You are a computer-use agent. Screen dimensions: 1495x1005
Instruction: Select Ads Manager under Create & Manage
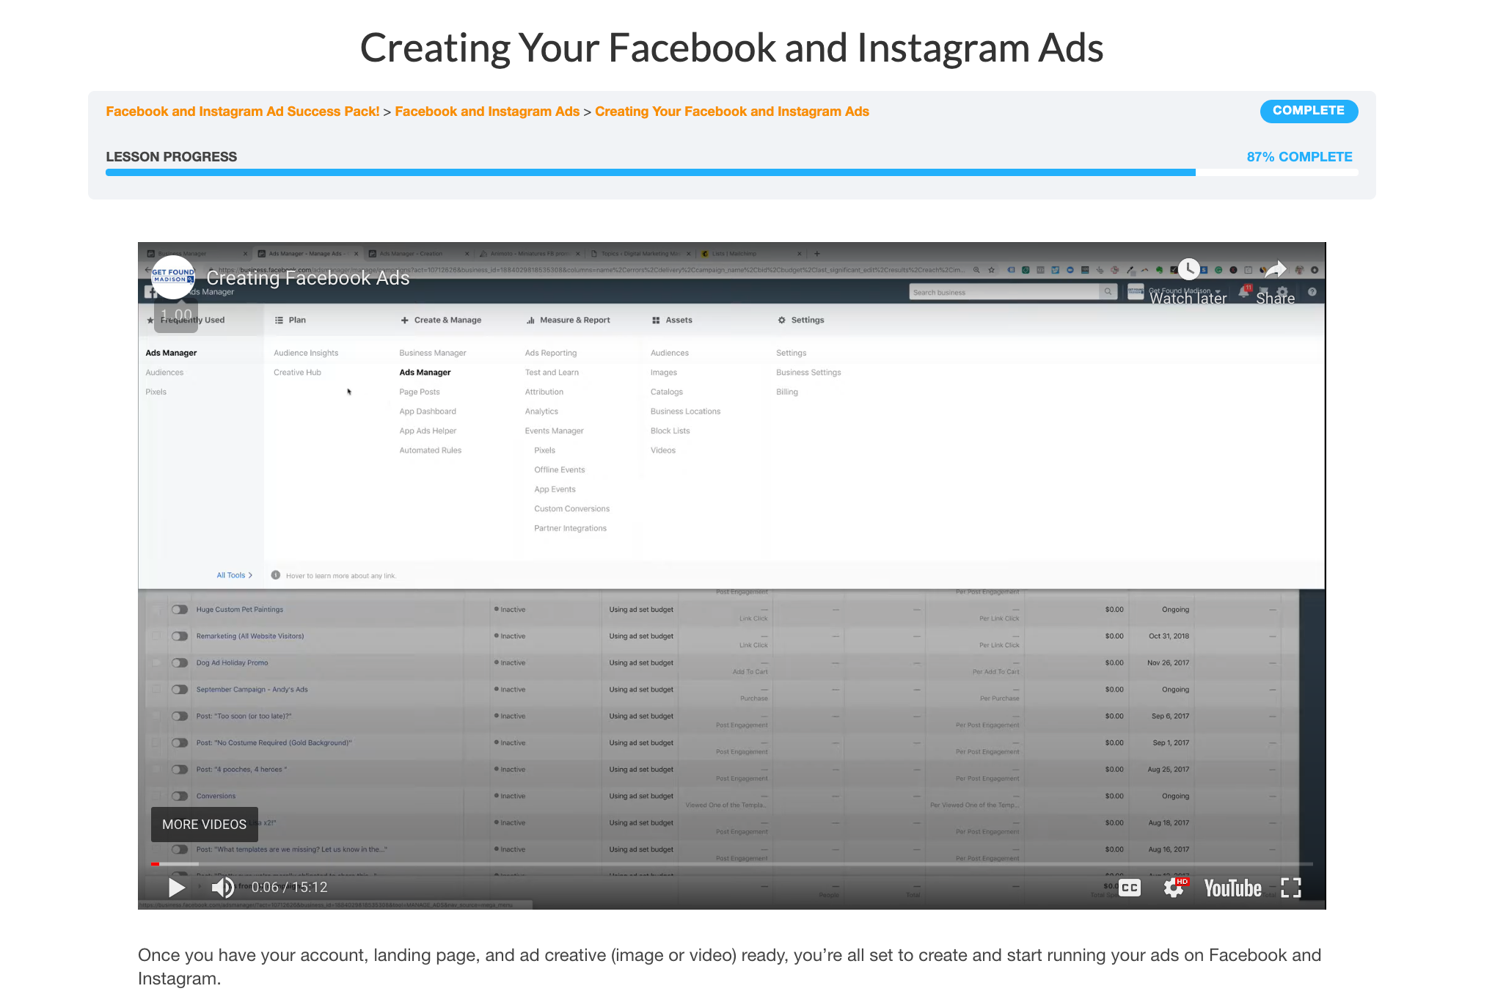pos(425,372)
